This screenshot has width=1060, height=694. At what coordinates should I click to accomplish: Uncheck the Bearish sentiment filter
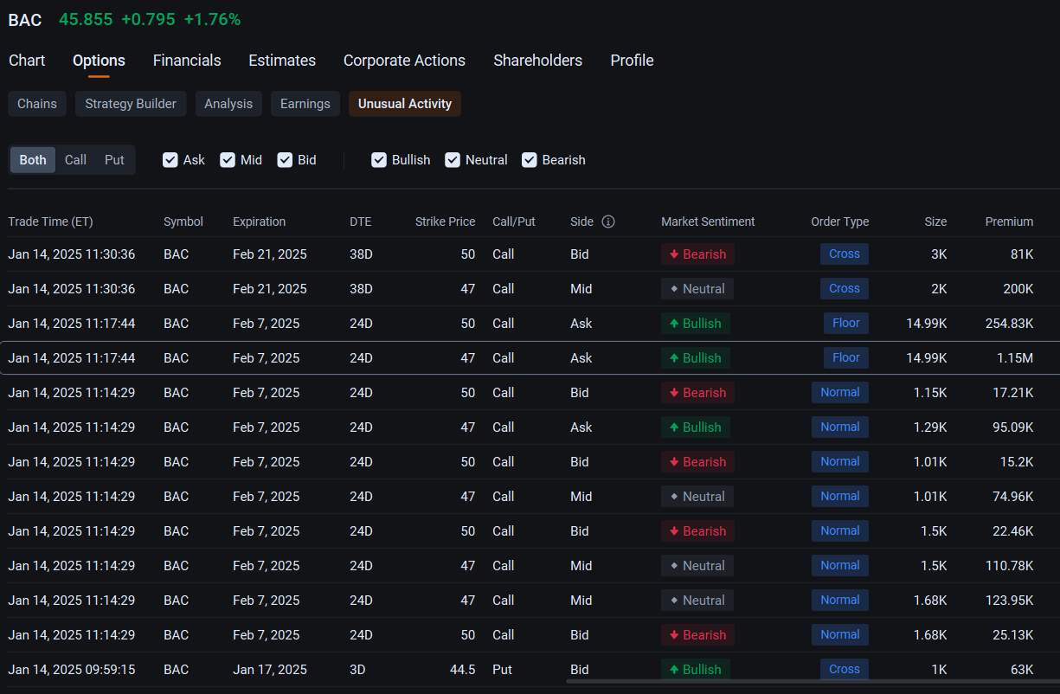530,160
